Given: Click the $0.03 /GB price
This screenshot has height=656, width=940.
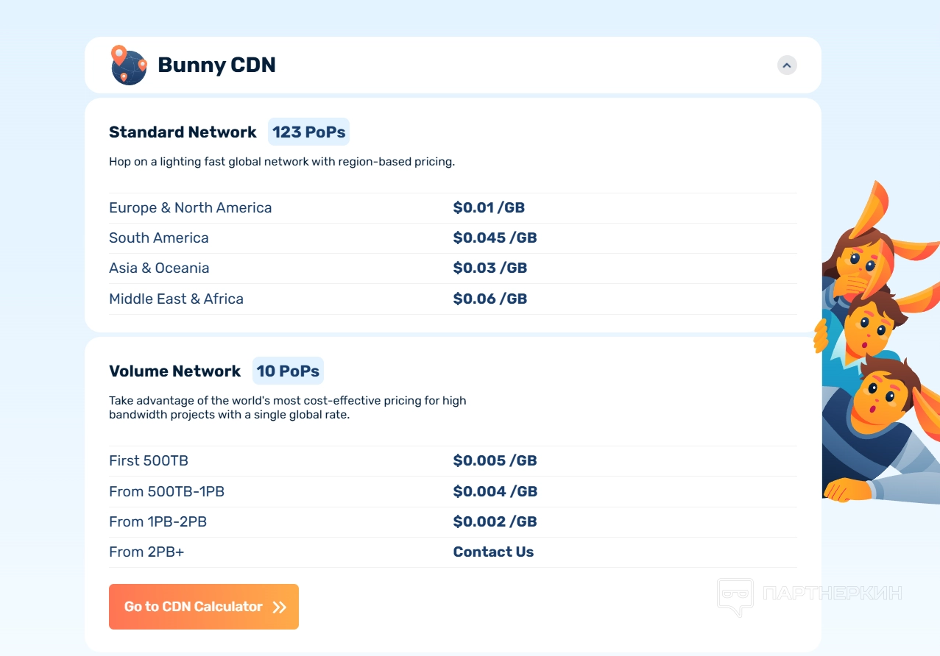Looking at the screenshot, I should point(490,268).
